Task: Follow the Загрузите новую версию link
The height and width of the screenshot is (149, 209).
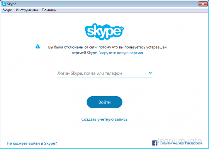Action: (x=121, y=53)
